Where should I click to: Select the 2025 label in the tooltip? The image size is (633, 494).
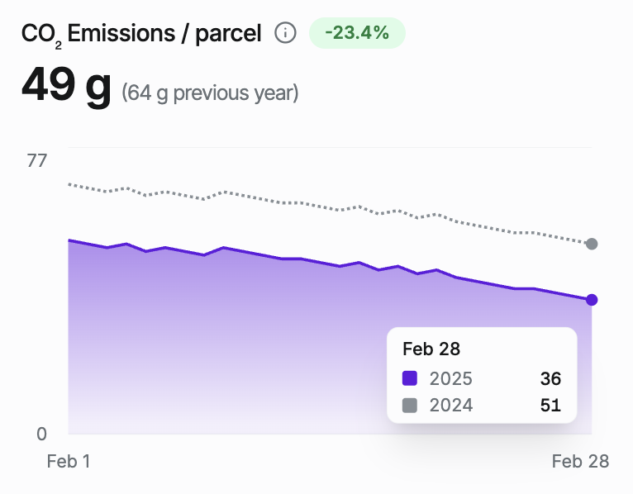[x=451, y=379]
